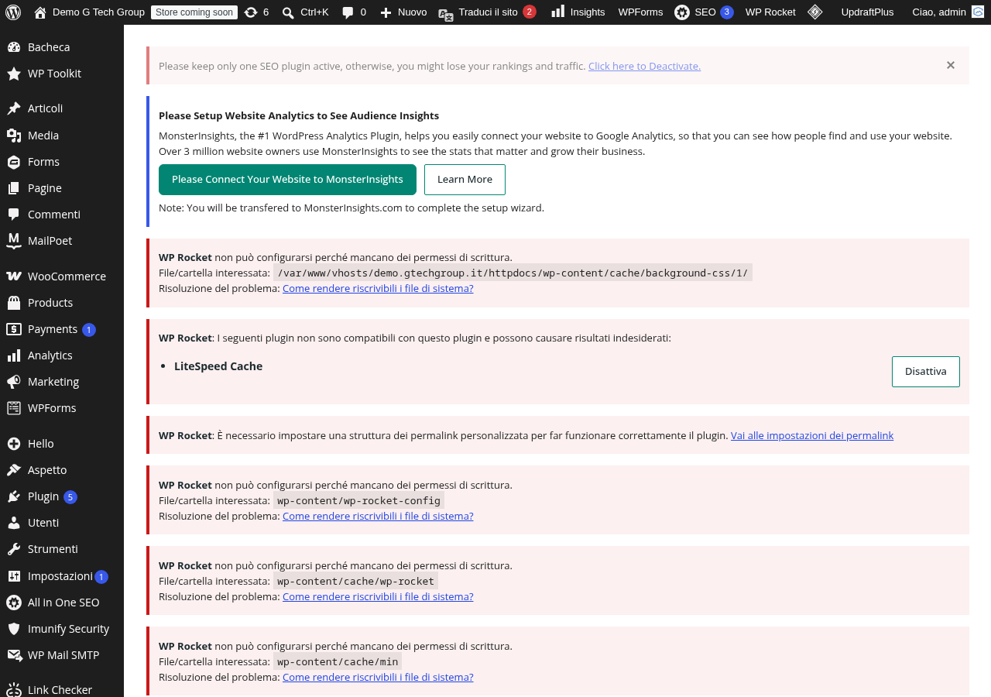Viewport: 991px width, 697px height.
Task: Click Disattiva button for LiteSpeed Cache
Action: click(x=926, y=372)
